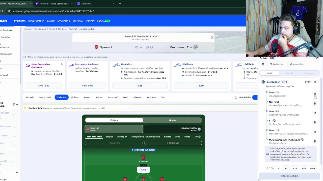
Task: Toggle the Bet Builder switch
Action: (x=255, y=97)
